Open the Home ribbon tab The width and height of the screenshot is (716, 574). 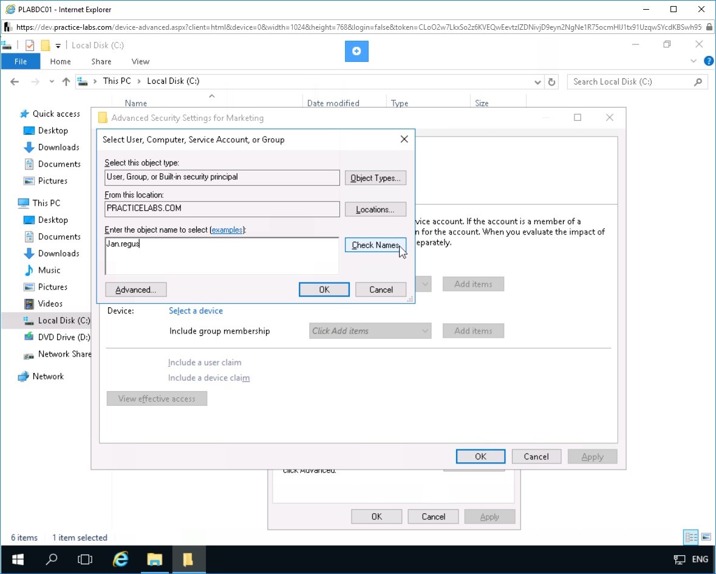click(60, 61)
